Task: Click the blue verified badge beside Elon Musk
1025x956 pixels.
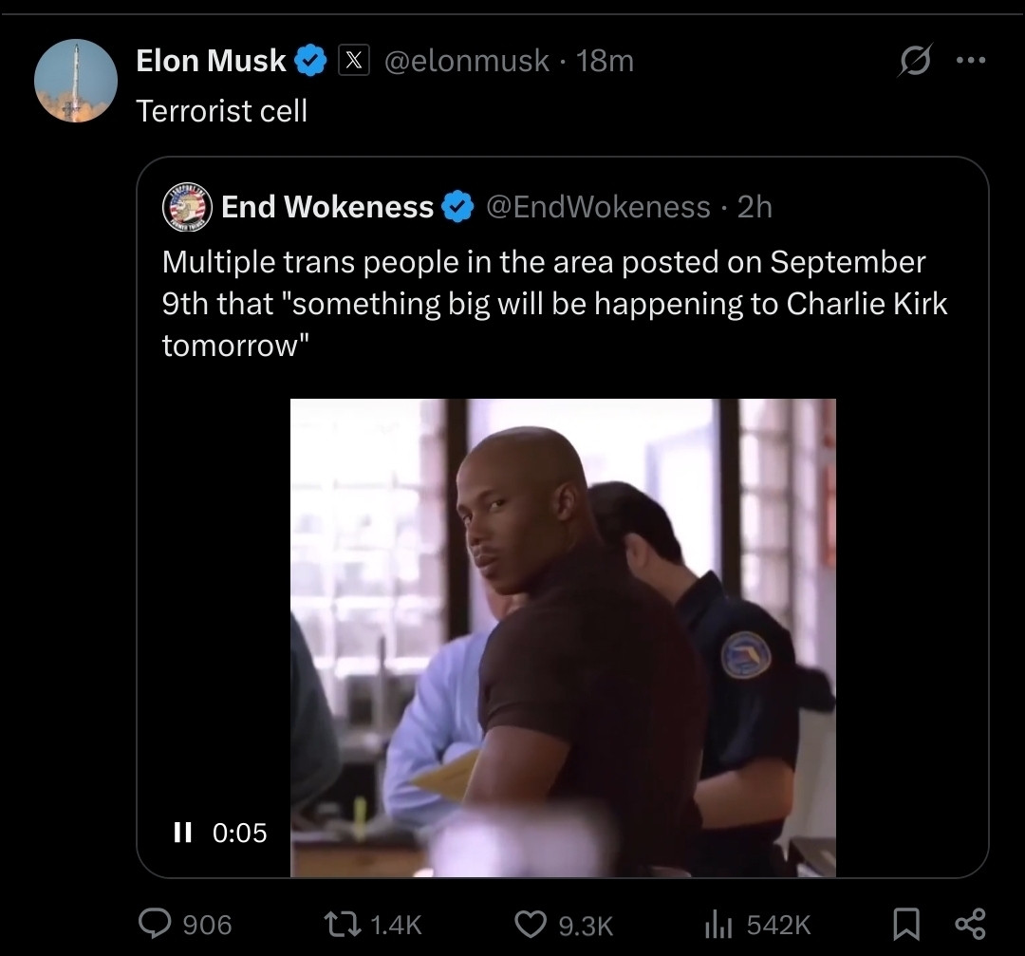Action: (x=310, y=62)
